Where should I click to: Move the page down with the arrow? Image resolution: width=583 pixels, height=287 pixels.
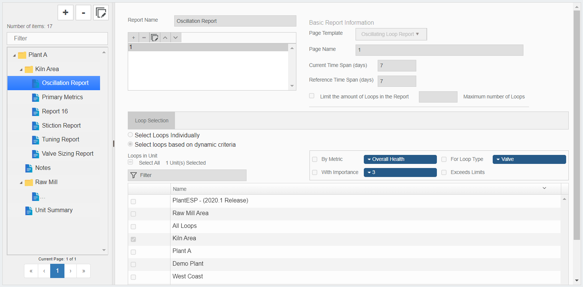[176, 37]
